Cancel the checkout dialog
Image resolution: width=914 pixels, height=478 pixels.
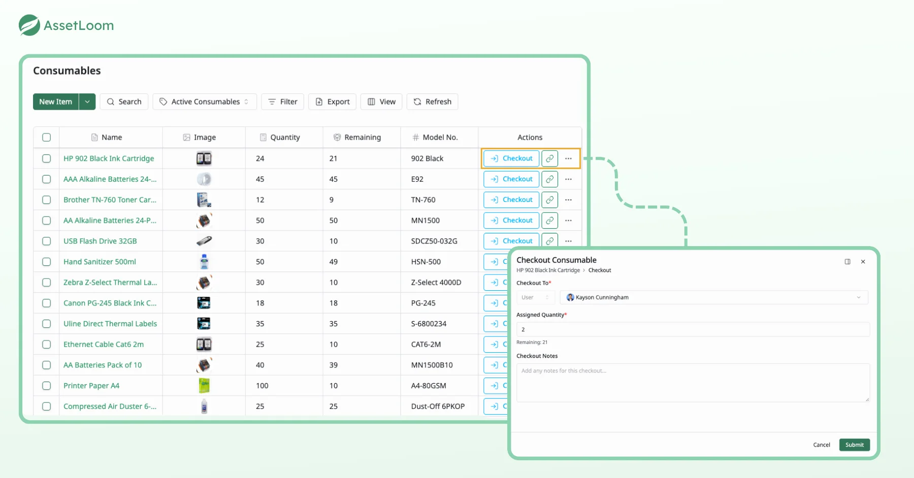[821, 445]
